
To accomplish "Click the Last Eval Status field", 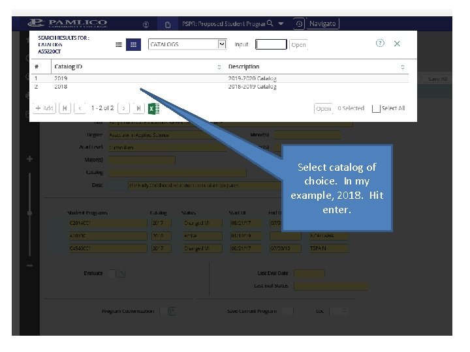I will [x=331, y=286].
